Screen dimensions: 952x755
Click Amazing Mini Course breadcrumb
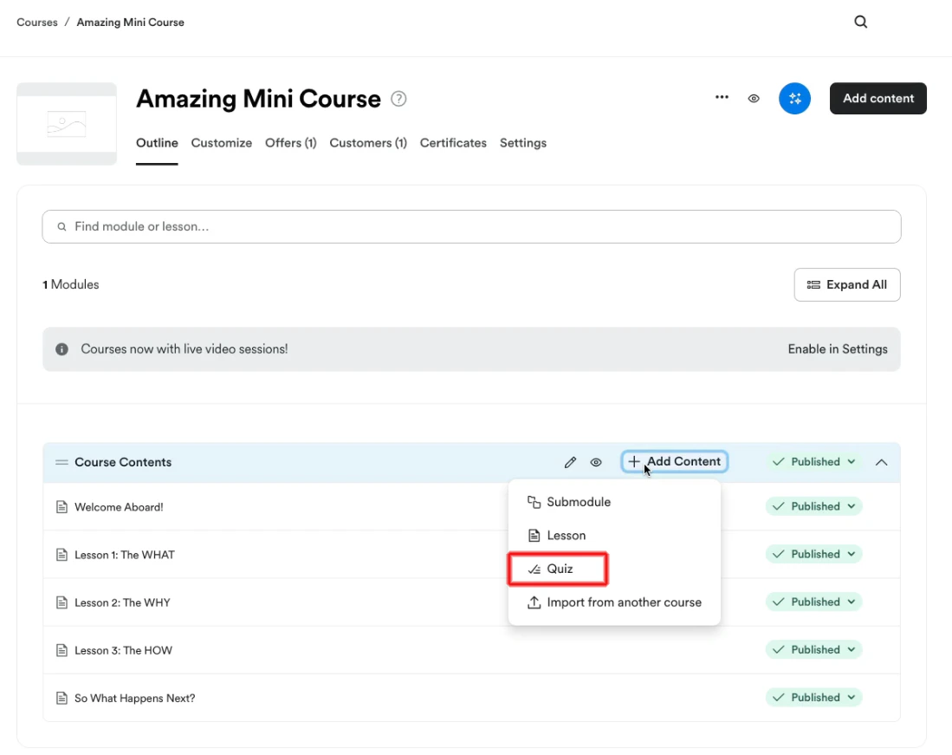(x=130, y=23)
